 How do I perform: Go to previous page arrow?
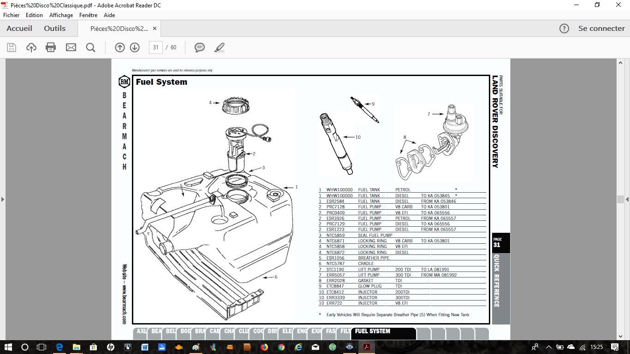coord(120,47)
